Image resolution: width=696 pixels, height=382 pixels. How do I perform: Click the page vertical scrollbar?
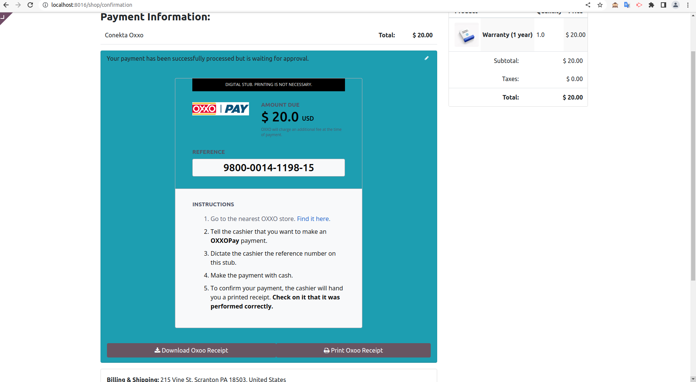(x=693, y=166)
